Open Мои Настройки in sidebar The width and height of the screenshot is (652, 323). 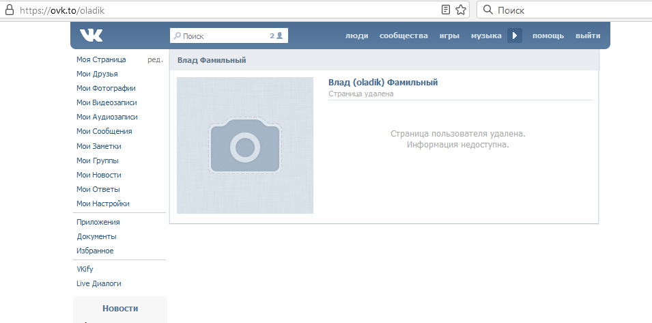click(x=102, y=203)
